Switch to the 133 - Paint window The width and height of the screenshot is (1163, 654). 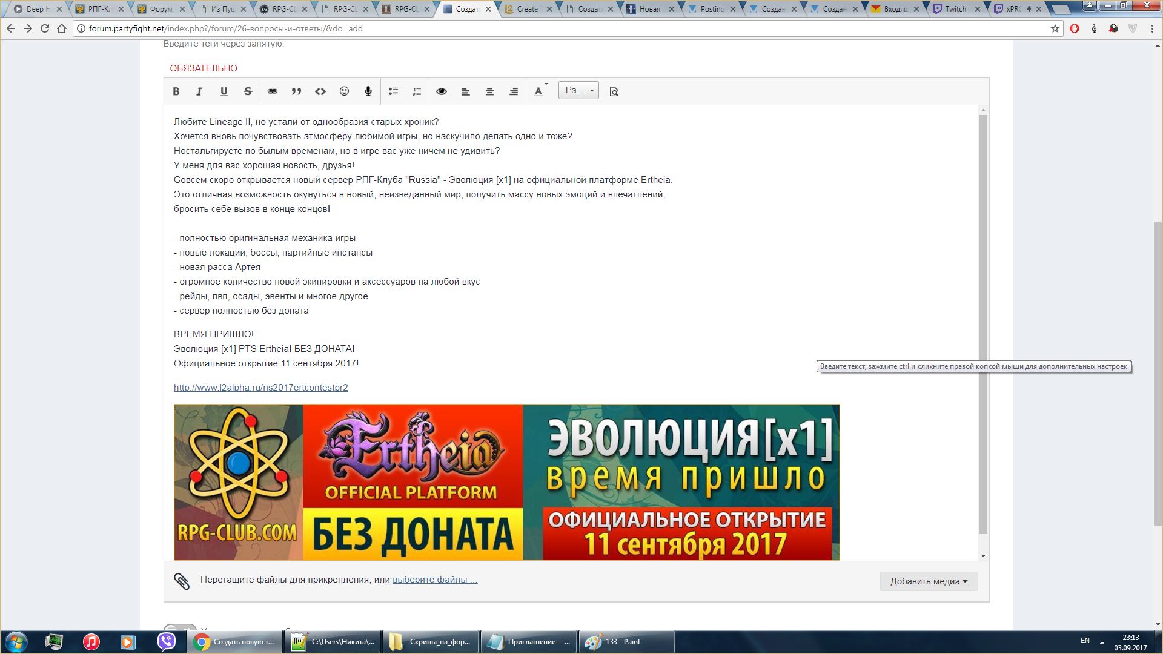pyautogui.click(x=626, y=642)
